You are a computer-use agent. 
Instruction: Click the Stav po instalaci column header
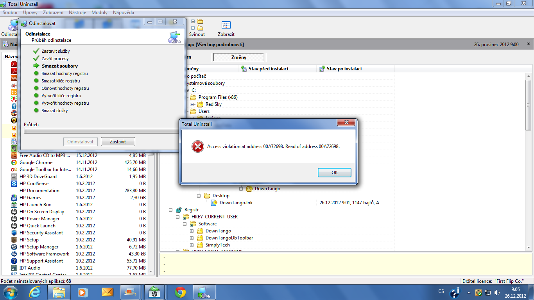355,69
